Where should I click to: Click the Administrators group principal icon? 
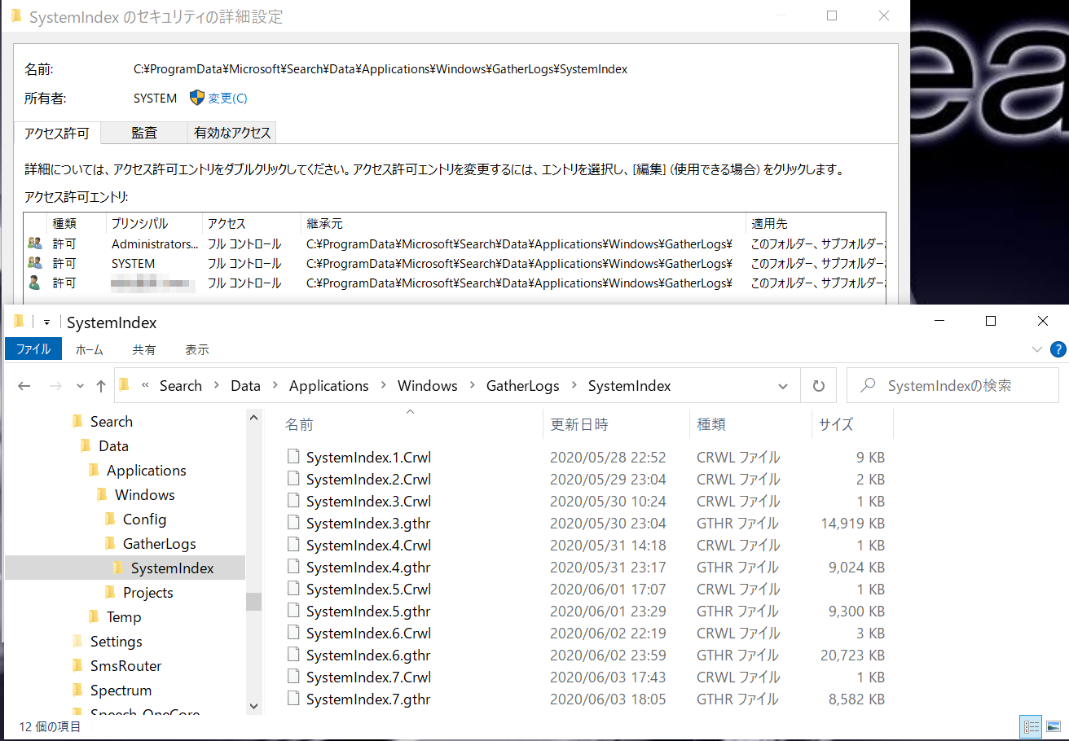(x=34, y=243)
